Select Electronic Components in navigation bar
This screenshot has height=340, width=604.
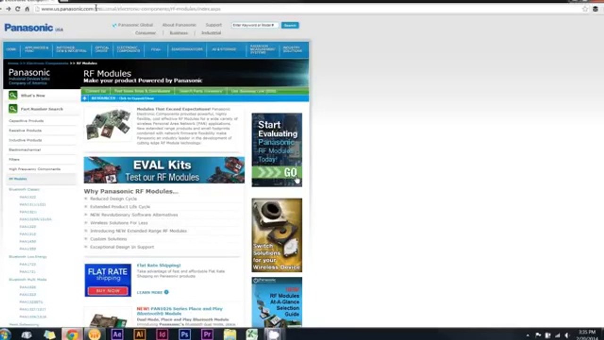click(128, 50)
